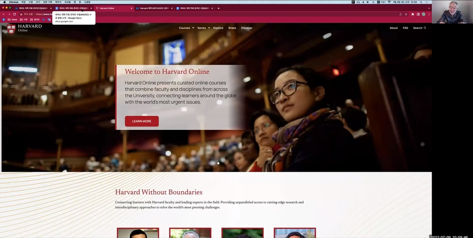Open the 보기 menu
The width and height of the screenshot is (473, 238).
(38, 2)
